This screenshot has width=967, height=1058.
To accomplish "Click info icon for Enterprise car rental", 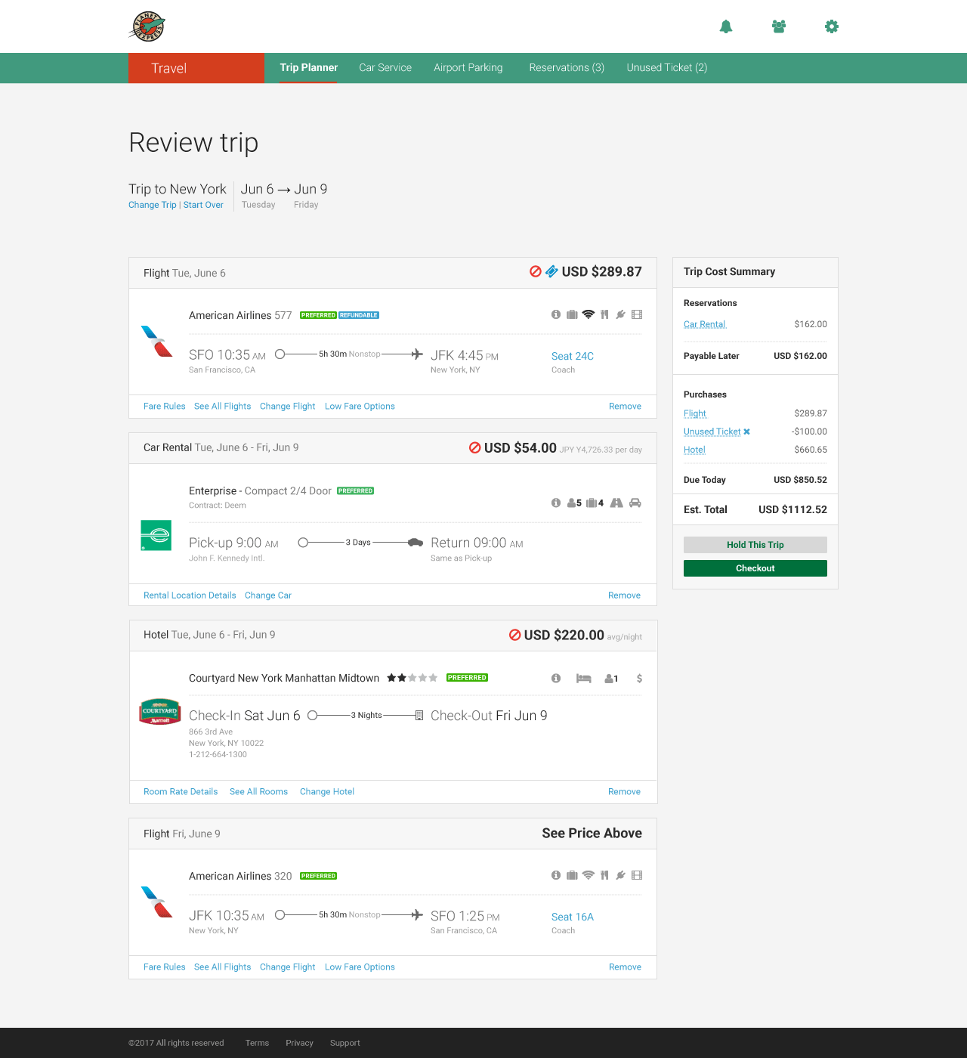I will 556,503.
